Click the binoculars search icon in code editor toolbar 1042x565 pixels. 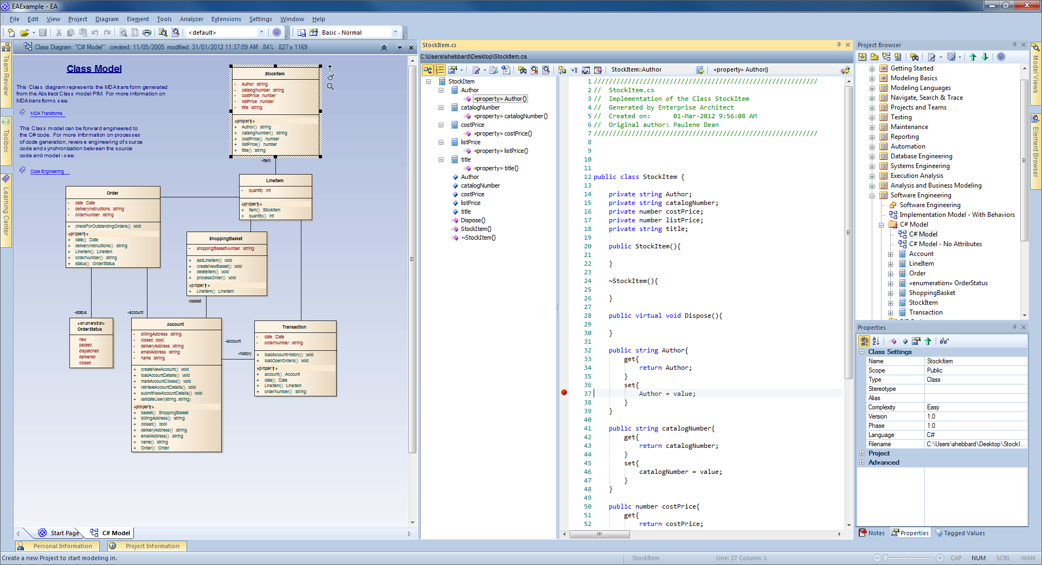(x=522, y=70)
